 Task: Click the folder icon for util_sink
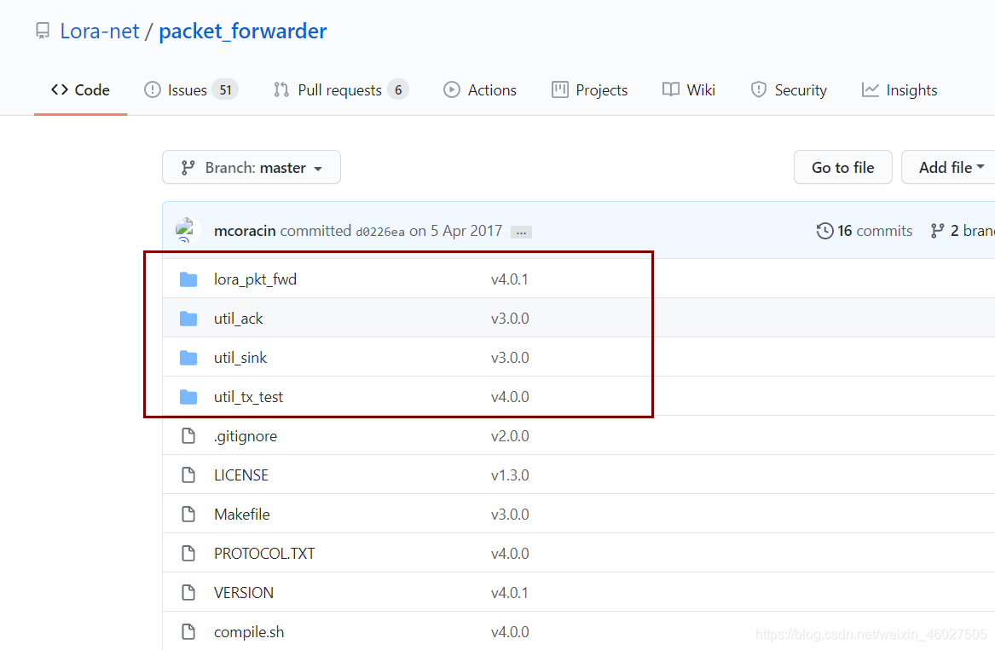(x=188, y=358)
